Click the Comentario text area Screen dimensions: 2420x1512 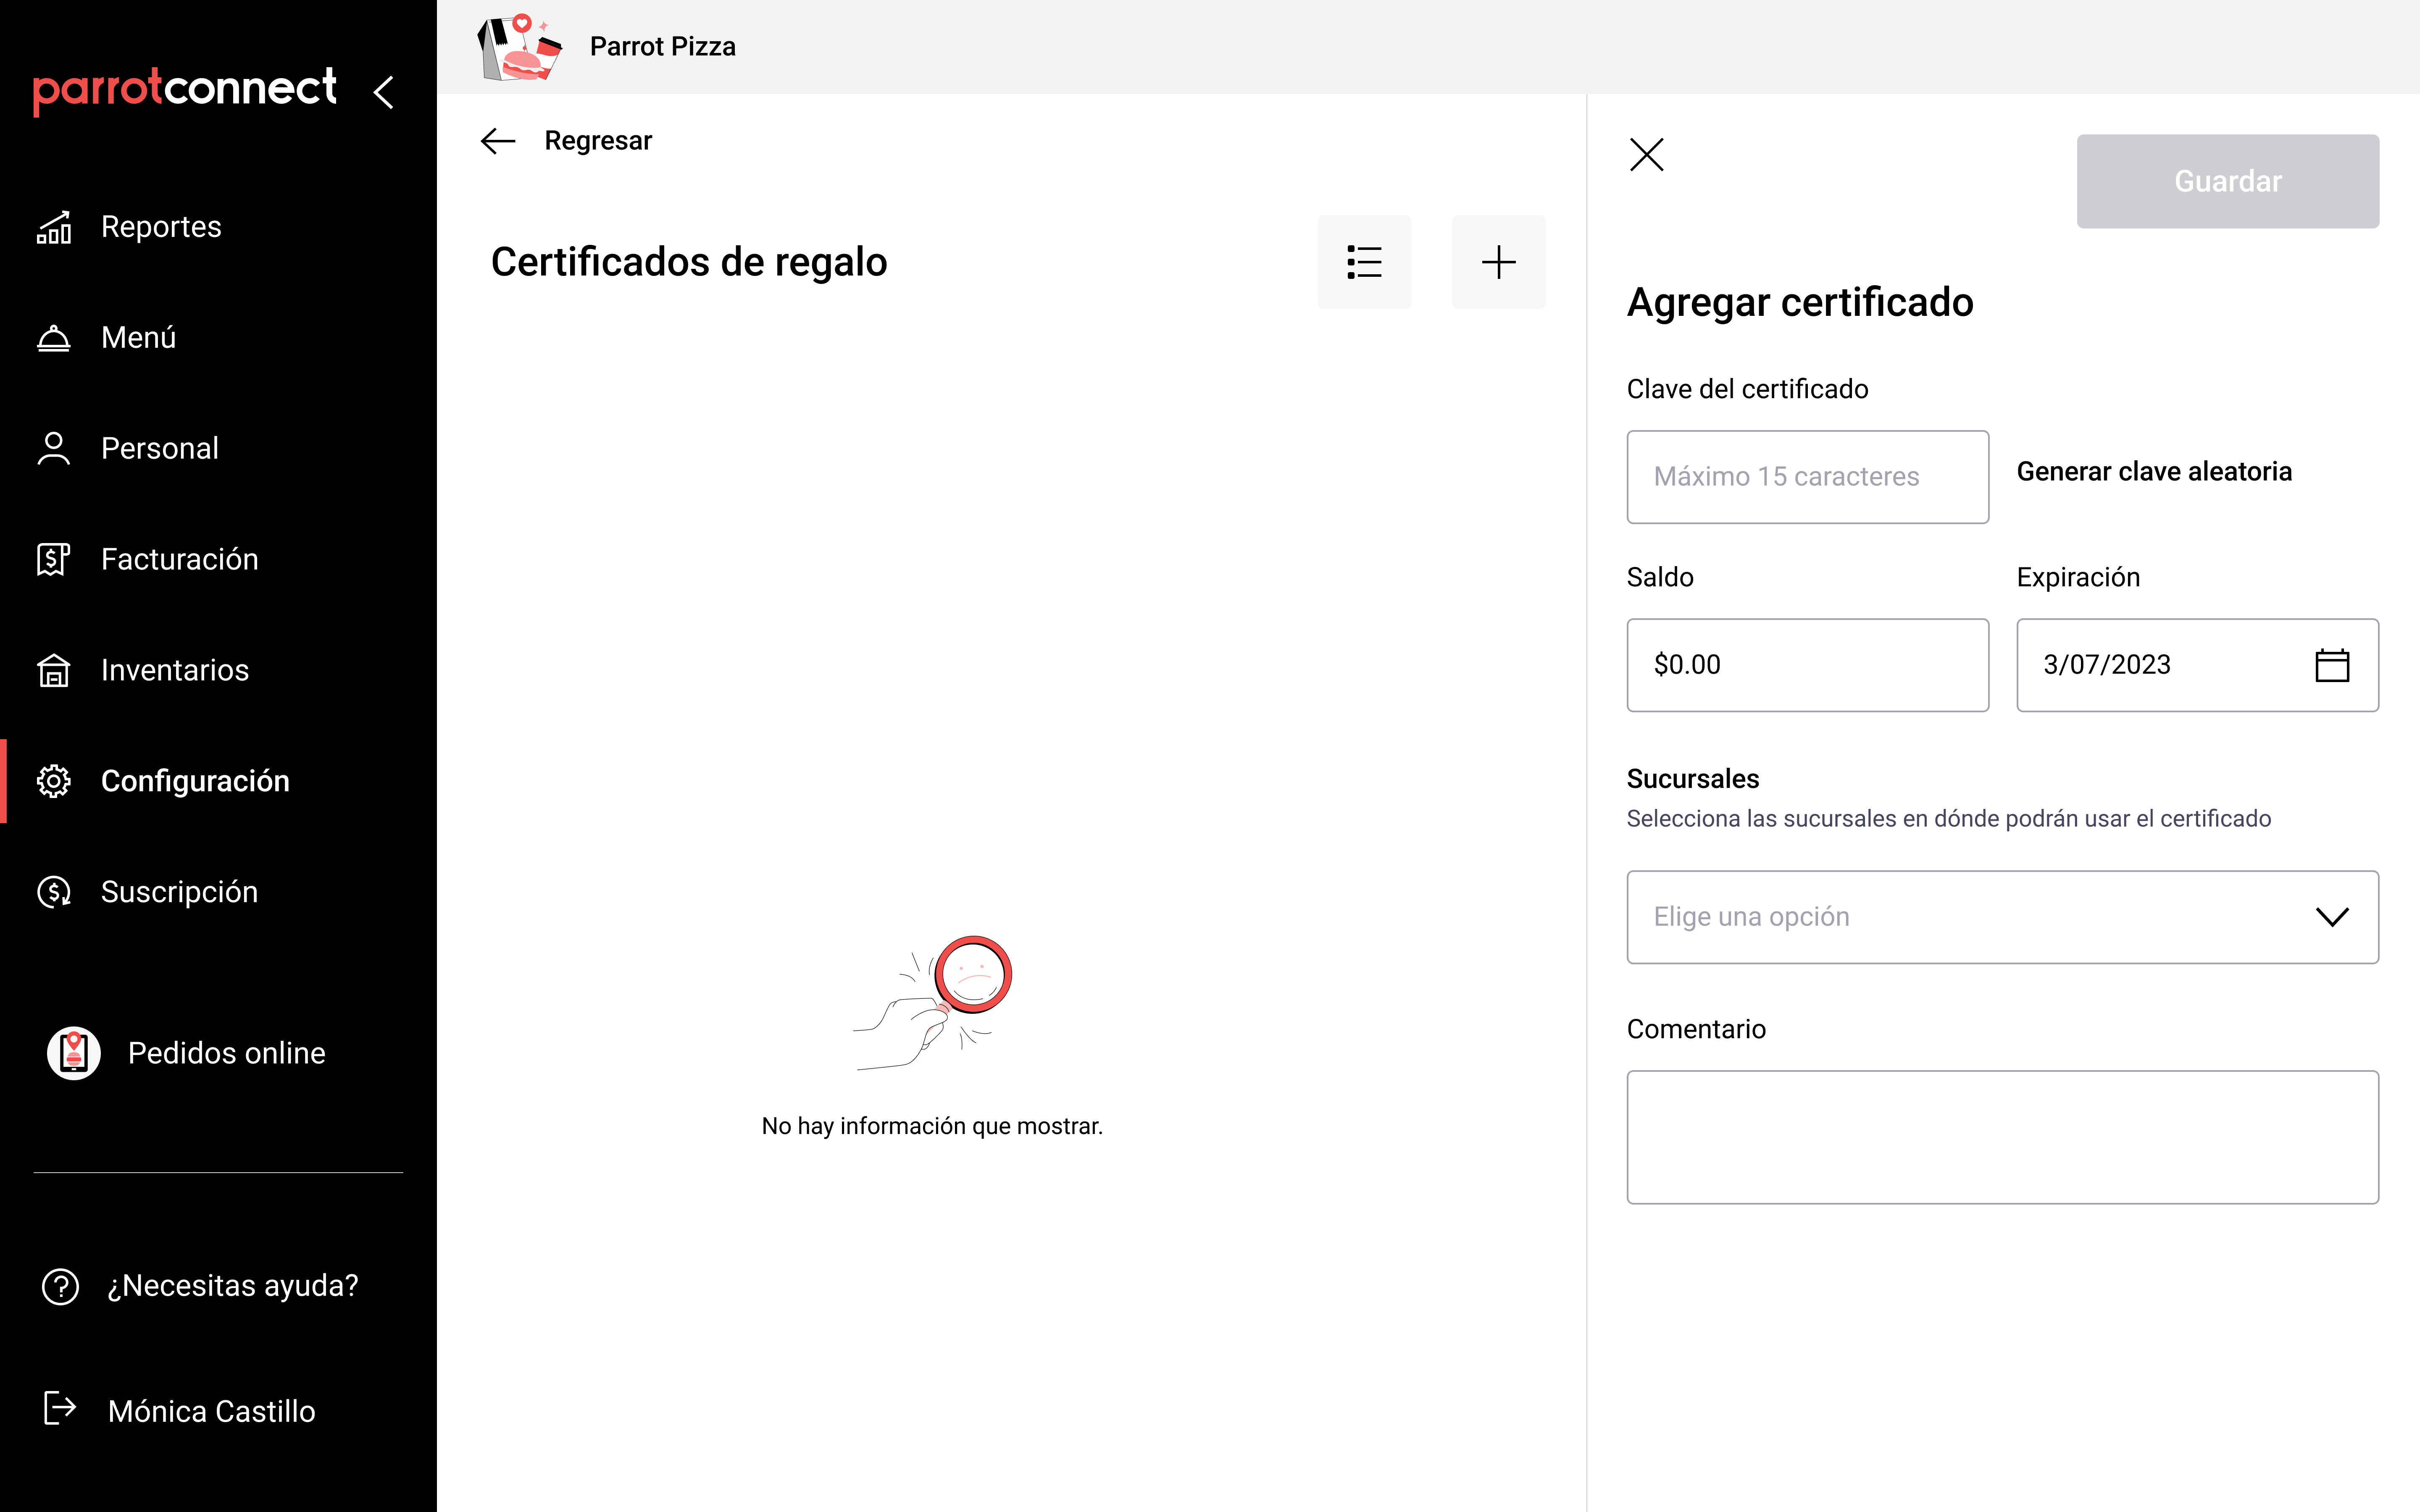[2002, 1137]
